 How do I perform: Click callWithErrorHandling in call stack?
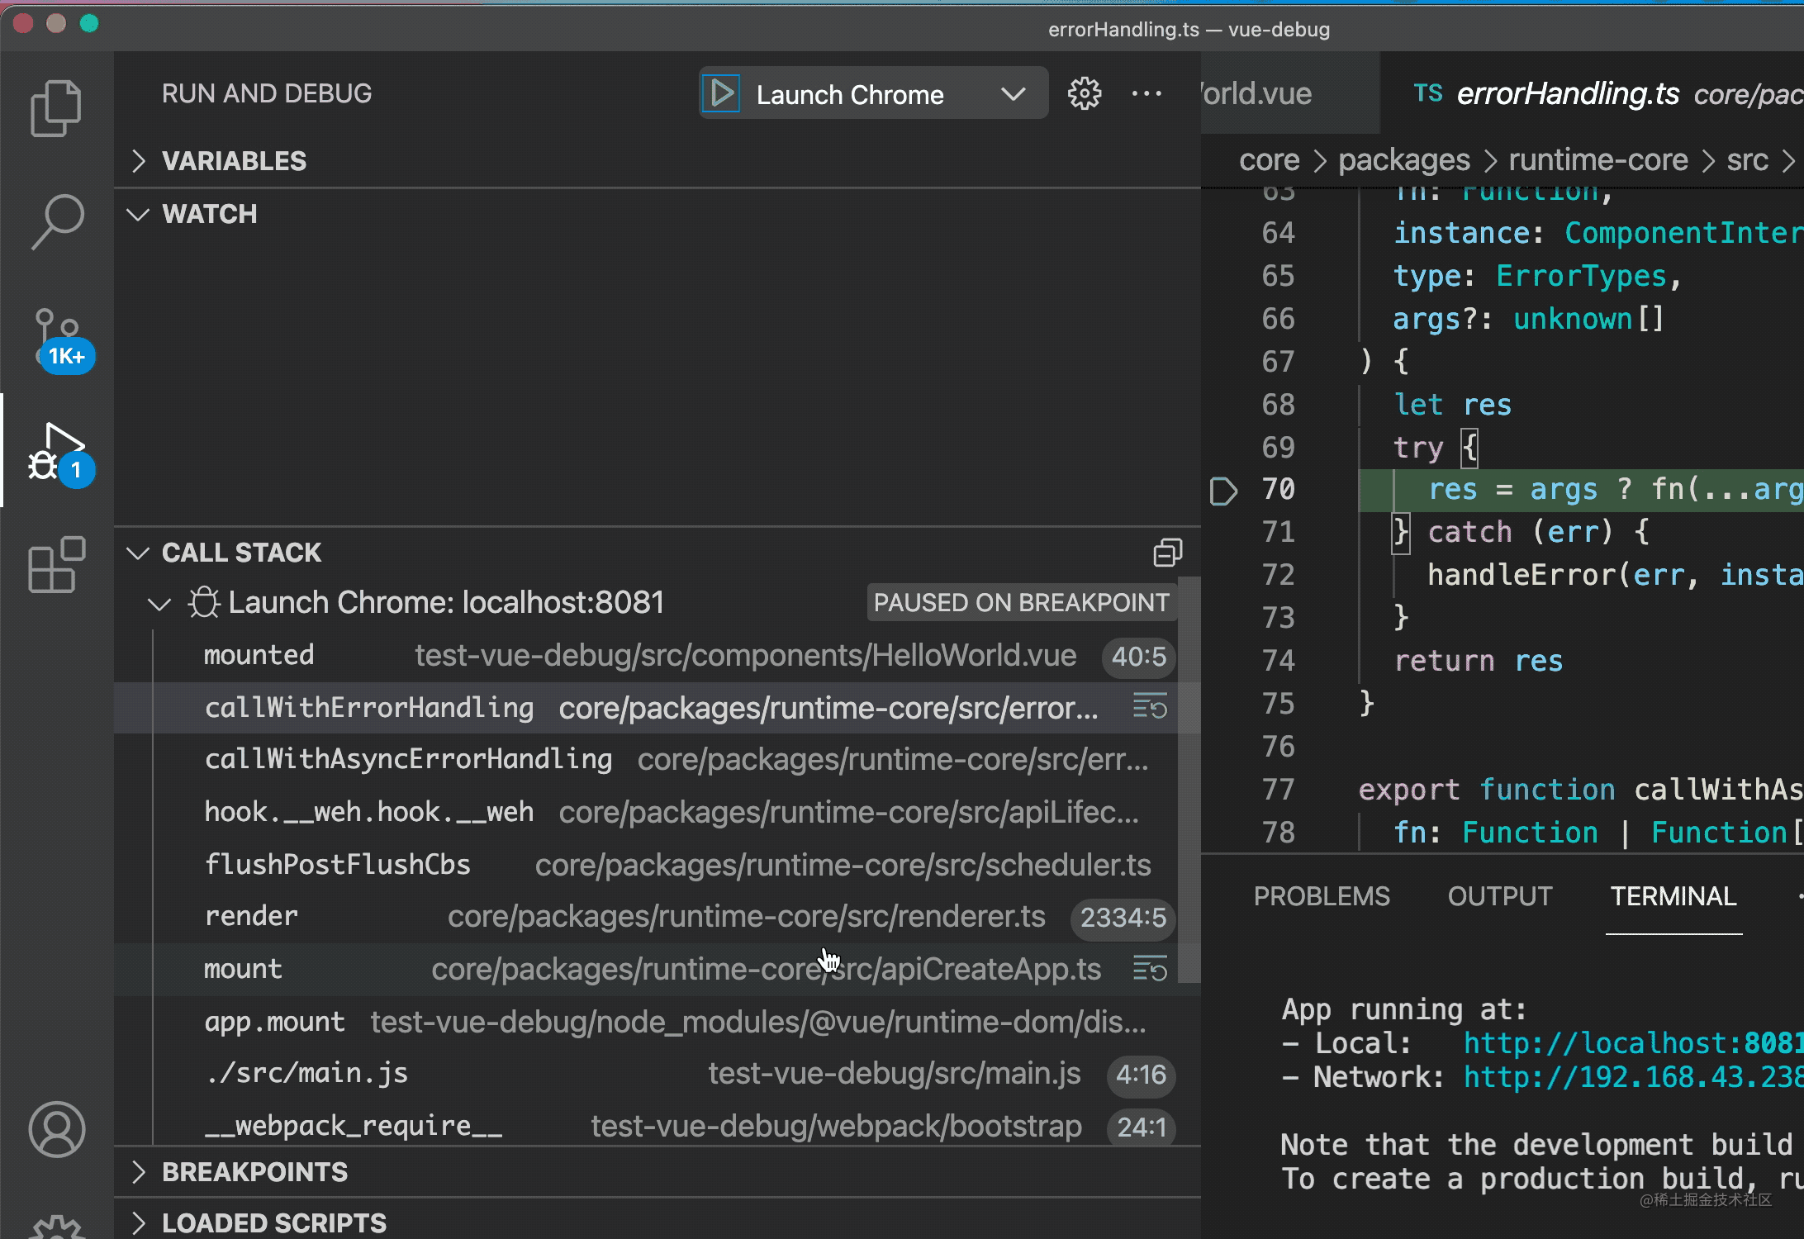370,707
